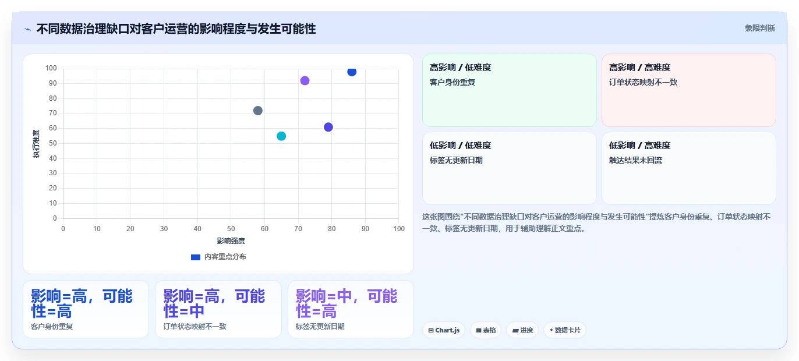
Task: Click the summary paragraph starting 这张图围绕
Action: (x=597, y=222)
